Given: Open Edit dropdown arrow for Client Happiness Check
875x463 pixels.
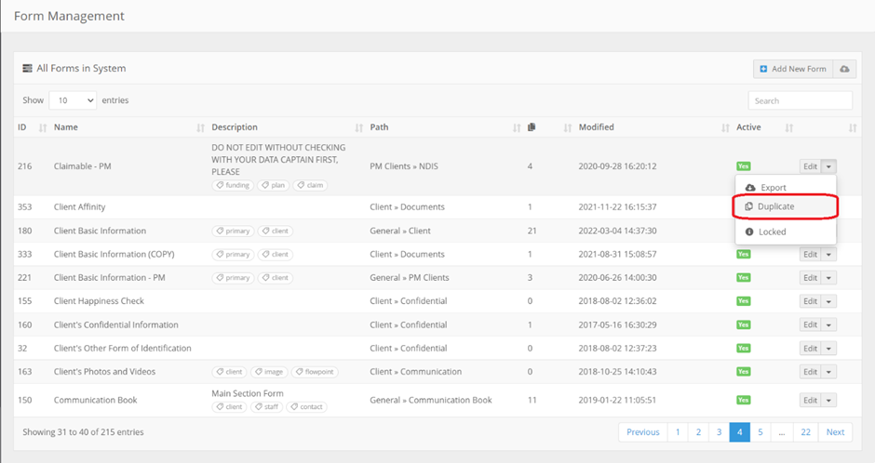Looking at the screenshot, I should 828,301.
